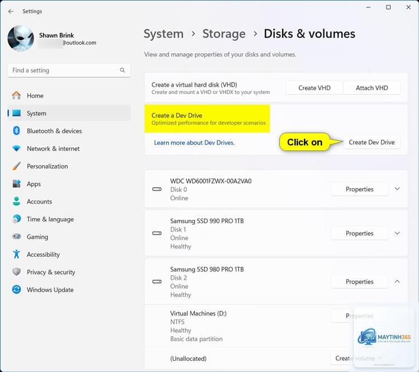Viewport: 419px width, 372px height.
Task: Click the Personalization paintbrush icon
Action: click(x=16, y=166)
